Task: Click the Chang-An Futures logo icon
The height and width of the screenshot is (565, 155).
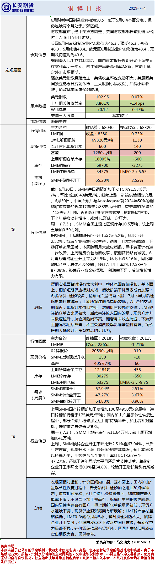Action: coord(6,8)
